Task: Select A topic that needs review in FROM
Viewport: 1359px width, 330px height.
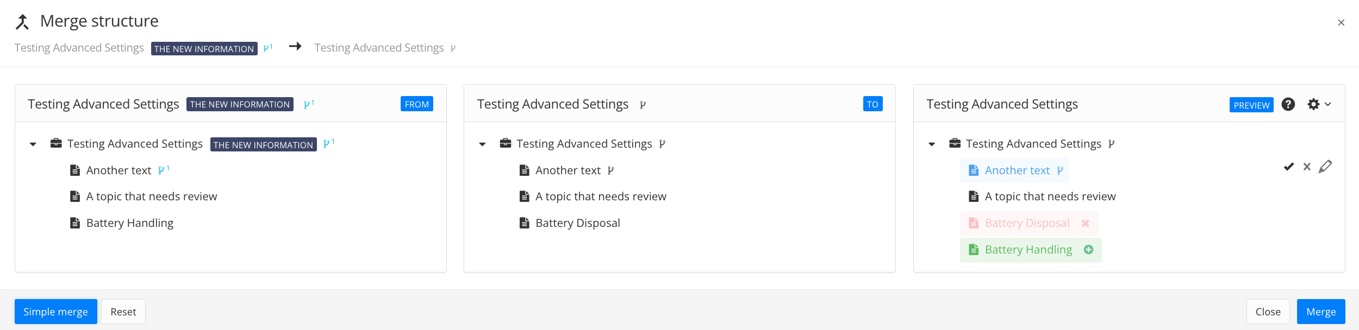Action: point(151,196)
